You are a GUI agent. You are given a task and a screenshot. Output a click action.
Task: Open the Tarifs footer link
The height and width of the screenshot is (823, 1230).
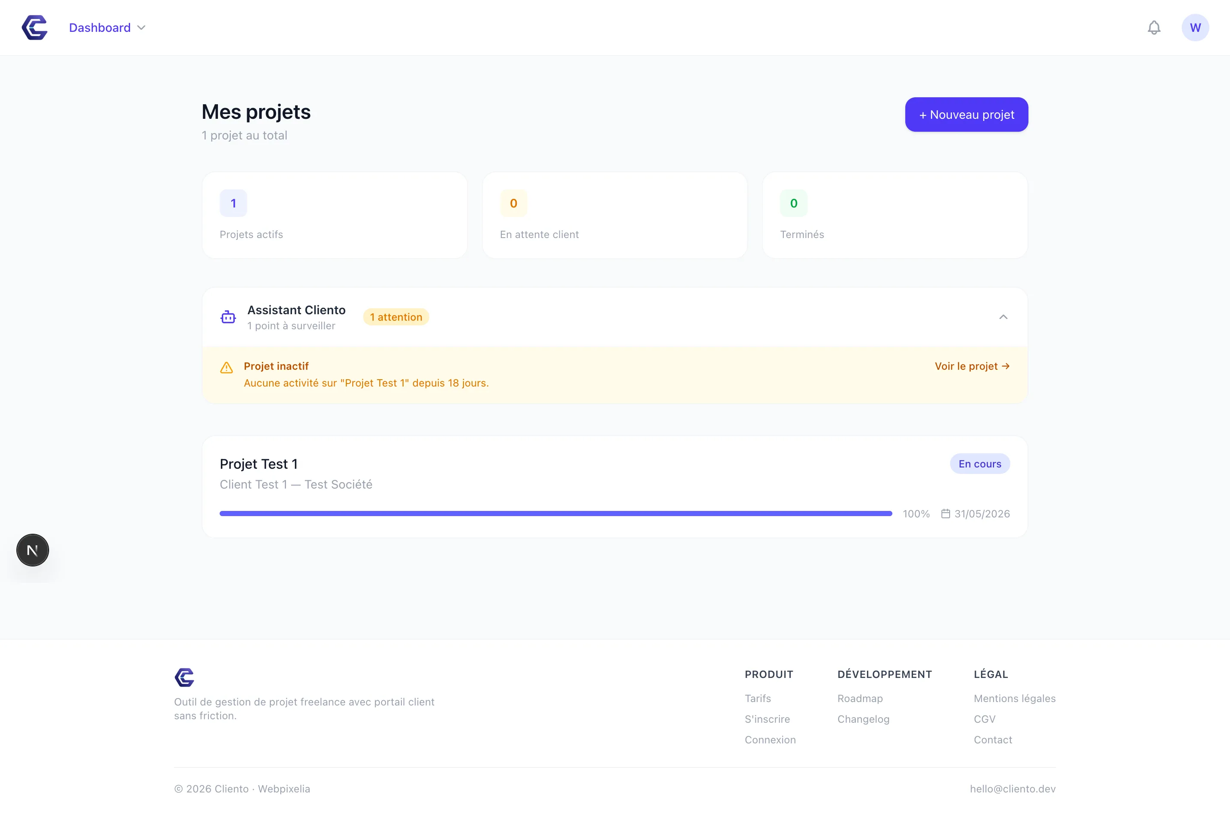757,698
